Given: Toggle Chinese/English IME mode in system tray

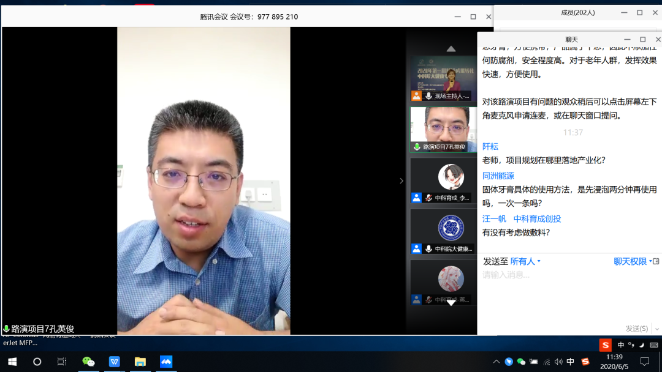Looking at the screenshot, I should [571, 362].
